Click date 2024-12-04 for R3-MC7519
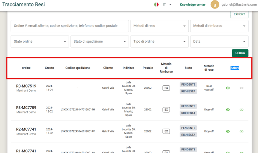The width and height of the screenshot is (258, 153). click(49, 88)
